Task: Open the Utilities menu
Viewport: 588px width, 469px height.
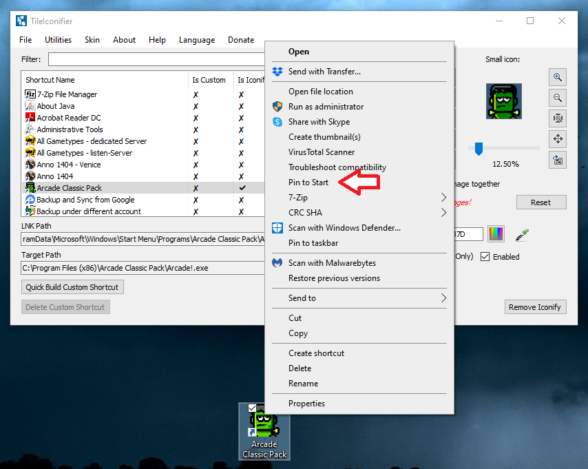Action: 58,40
